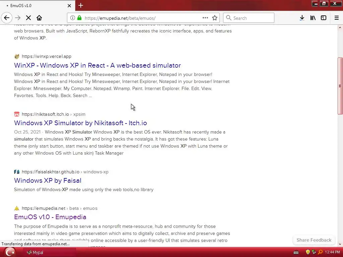Viewport: 343px width, 257px height.
Task: Click the faisalakhtar.github.io favicon
Action: pos(17,172)
